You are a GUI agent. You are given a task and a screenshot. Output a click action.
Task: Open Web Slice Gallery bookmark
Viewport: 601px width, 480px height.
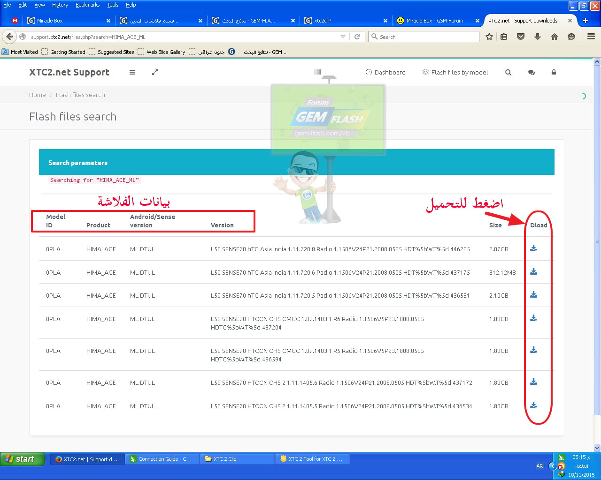162,52
